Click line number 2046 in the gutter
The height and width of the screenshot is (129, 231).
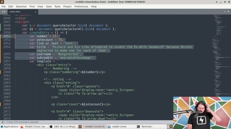tap(7, 18)
